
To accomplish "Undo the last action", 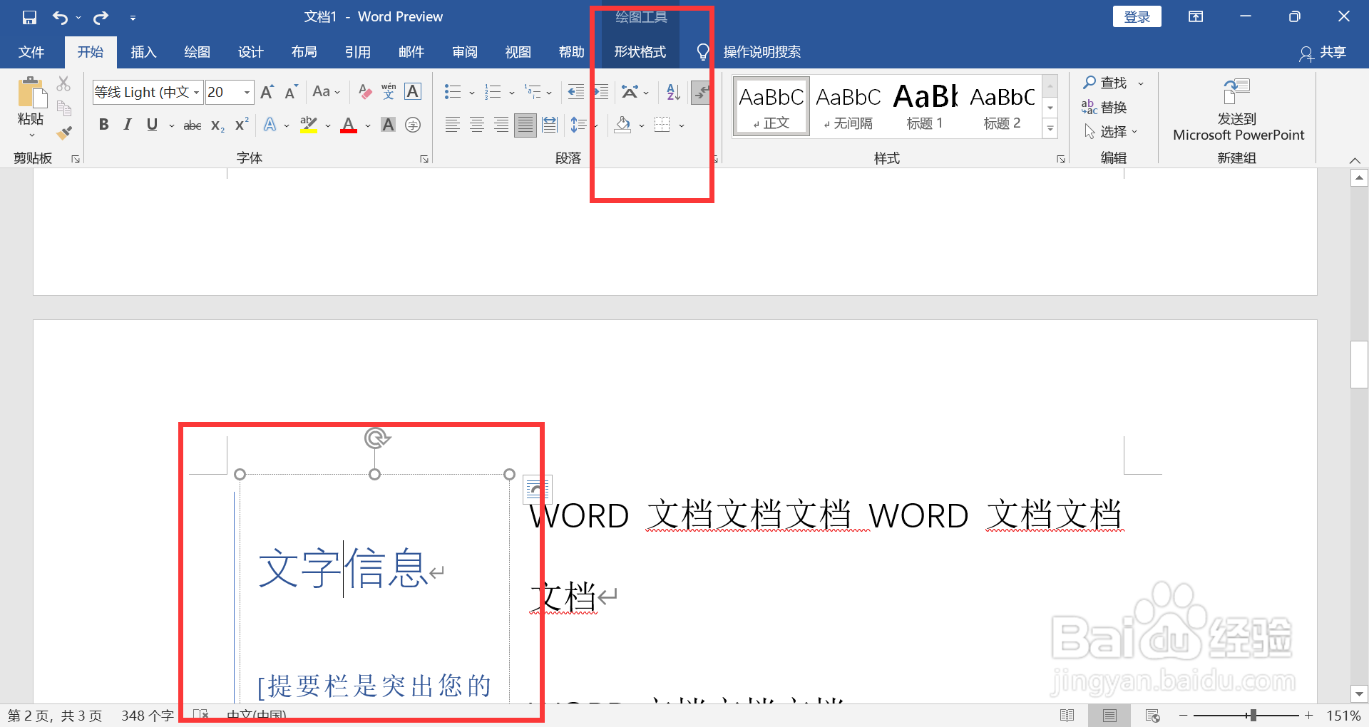I will pyautogui.click(x=61, y=17).
